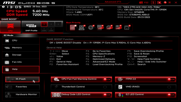Click the red globe language icon
This screenshot has width=181, height=102.
[165, 3]
